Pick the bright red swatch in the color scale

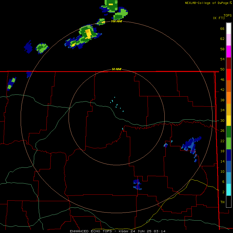[229, 75]
